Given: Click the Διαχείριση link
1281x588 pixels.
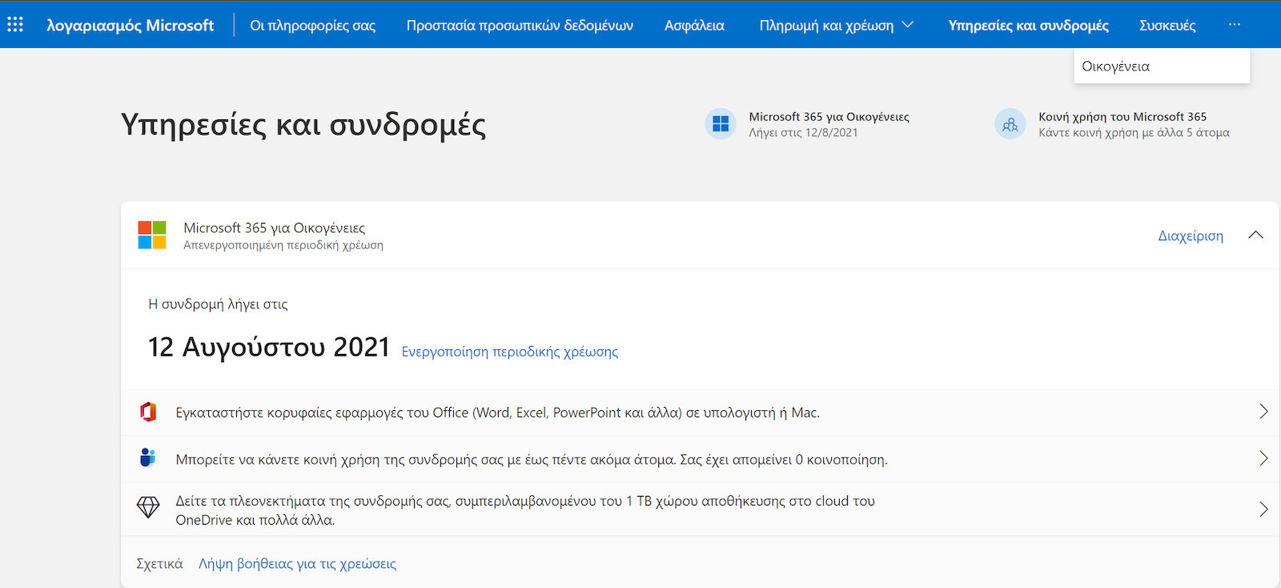Looking at the screenshot, I should point(1191,236).
